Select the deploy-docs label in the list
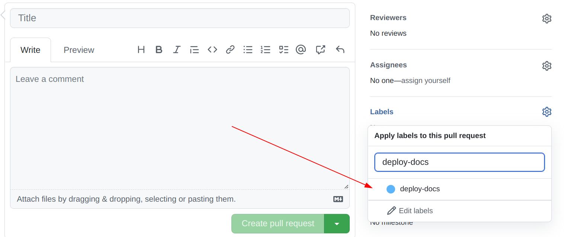 pyautogui.click(x=420, y=189)
